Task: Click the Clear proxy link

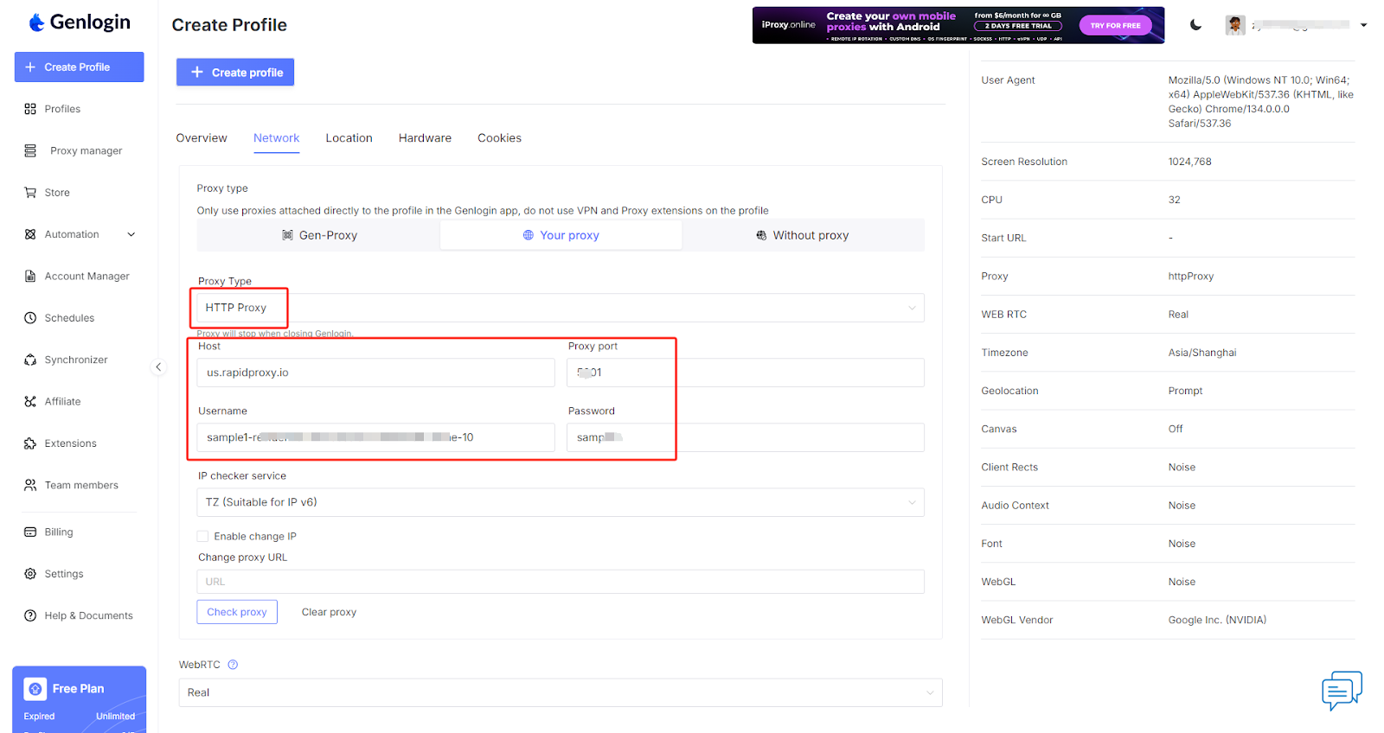Action: (x=329, y=612)
